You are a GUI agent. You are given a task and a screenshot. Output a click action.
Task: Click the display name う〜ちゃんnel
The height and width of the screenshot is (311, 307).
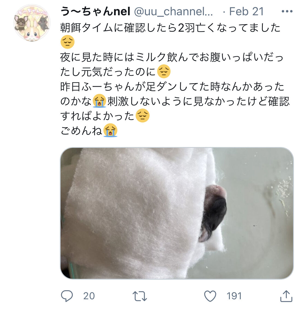coord(95,11)
